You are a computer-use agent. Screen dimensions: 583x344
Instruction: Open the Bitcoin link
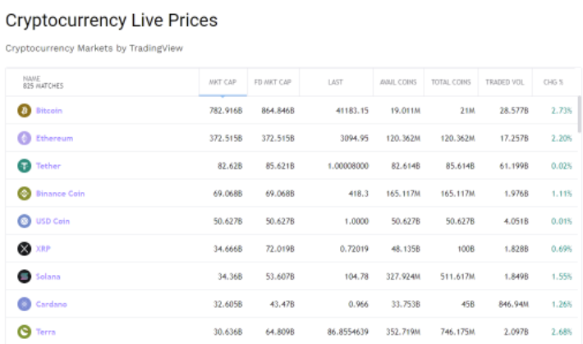[x=49, y=111]
